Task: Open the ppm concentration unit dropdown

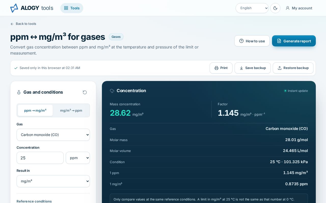Action: [x=78, y=158]
